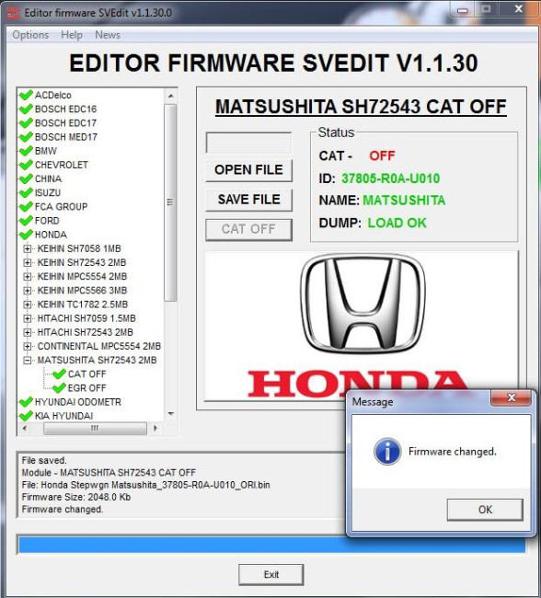Click the green checkmark beside CAT OFF tree item
The width and height of the screenshot is (541, 598).
coord(59,374)
